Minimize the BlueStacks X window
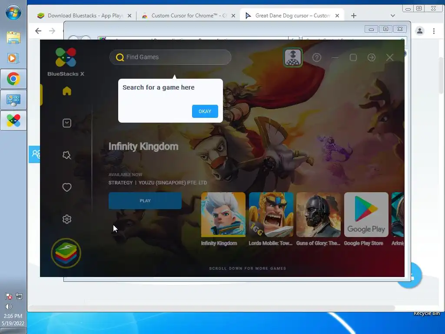The width and height of the screenshot is (445, 334). 335,58
